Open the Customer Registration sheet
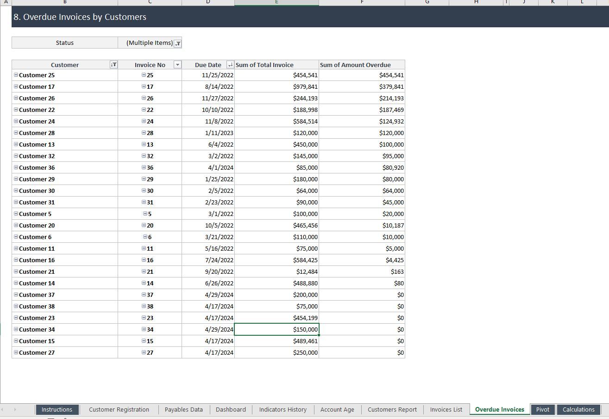 pyautogui.click(x=119, y=410)
